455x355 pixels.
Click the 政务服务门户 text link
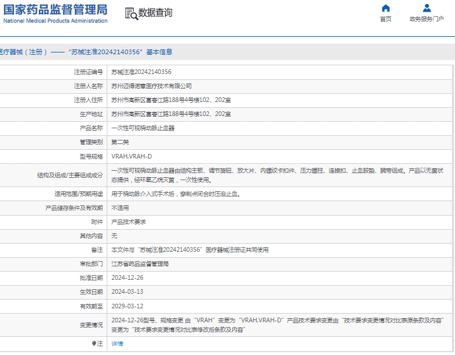pyautogui.click(x=426, y=19)
